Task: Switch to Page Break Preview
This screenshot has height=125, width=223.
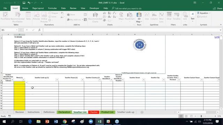Action: (191, 116)
